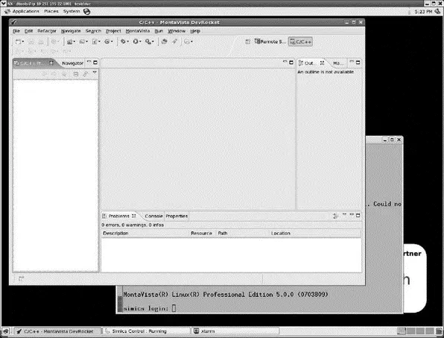The height and width of the screenshot is (338, 444).
Task: Click the status bar icon at bottom left
Action: click(x=22, y=279)
